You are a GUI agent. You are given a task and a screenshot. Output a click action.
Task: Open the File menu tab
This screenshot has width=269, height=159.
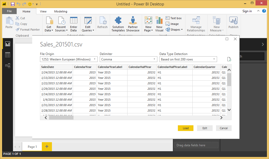pos(9,11)
